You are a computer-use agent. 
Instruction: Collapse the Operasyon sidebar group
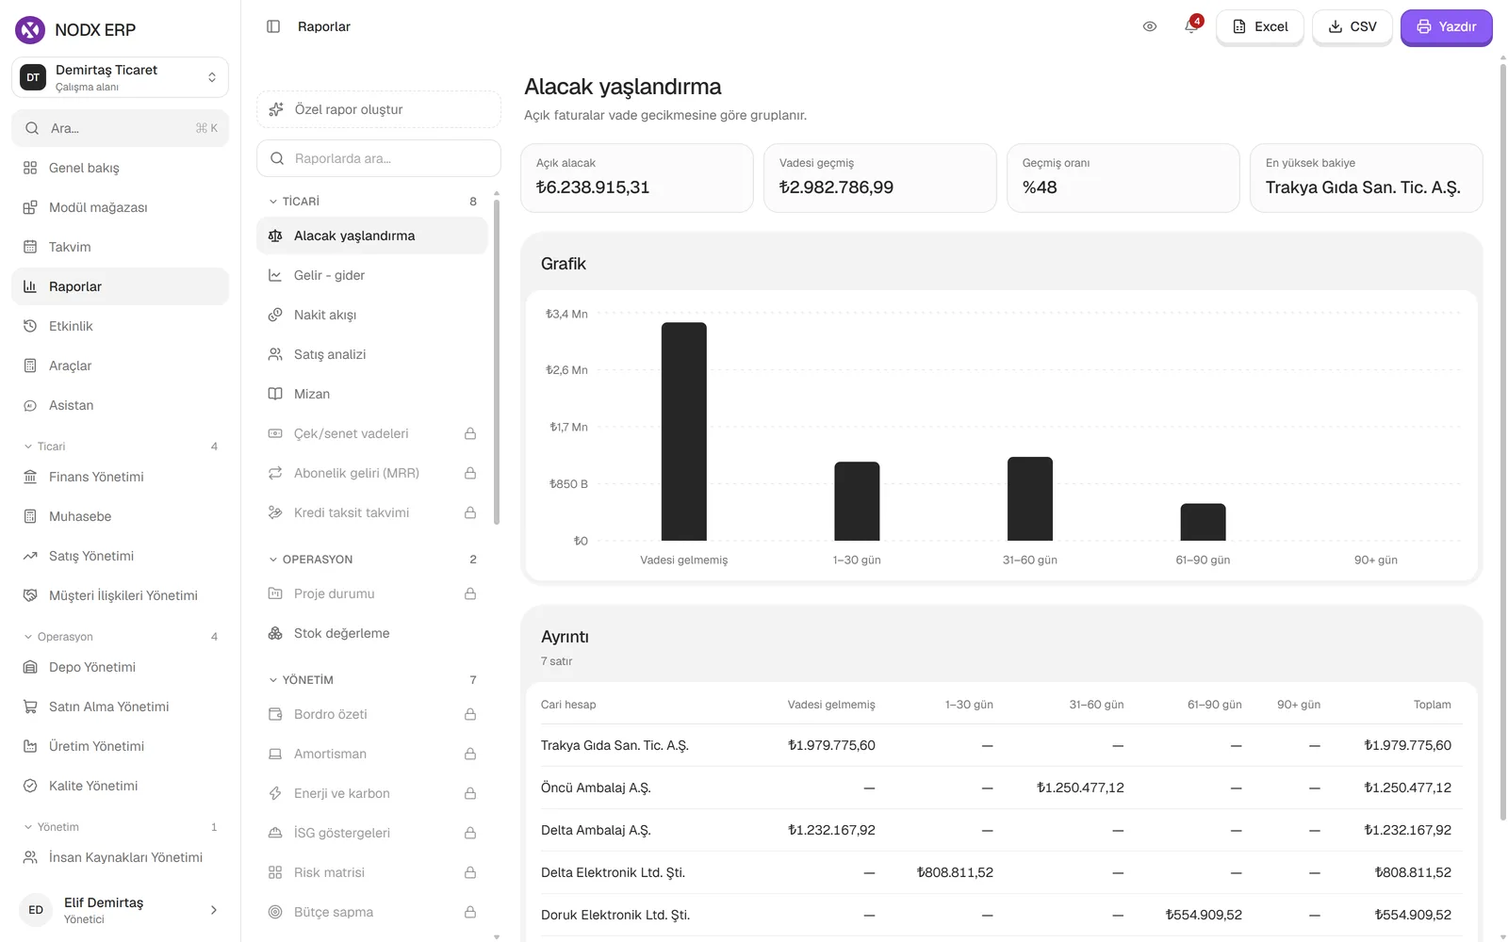(120, 637)
